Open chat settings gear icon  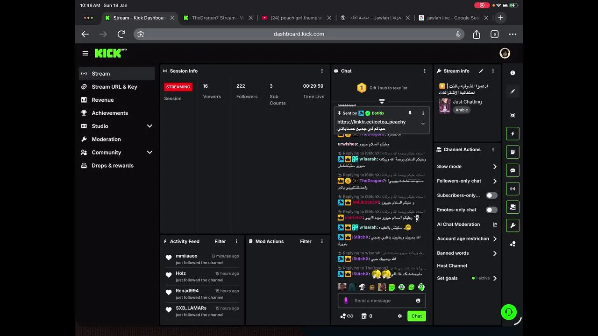click(x=400, y=316)
